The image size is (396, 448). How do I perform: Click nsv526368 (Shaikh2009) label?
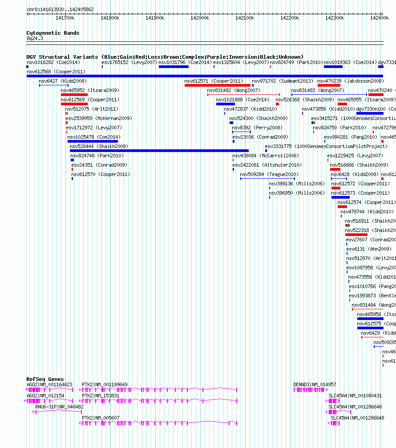coord(305,100)
